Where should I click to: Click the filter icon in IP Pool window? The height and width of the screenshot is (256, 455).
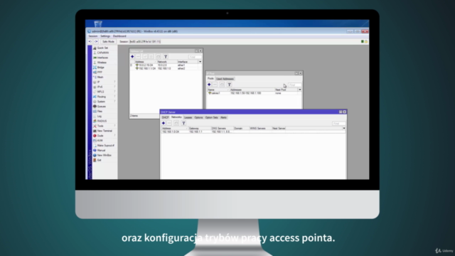(x=229, y=85)
